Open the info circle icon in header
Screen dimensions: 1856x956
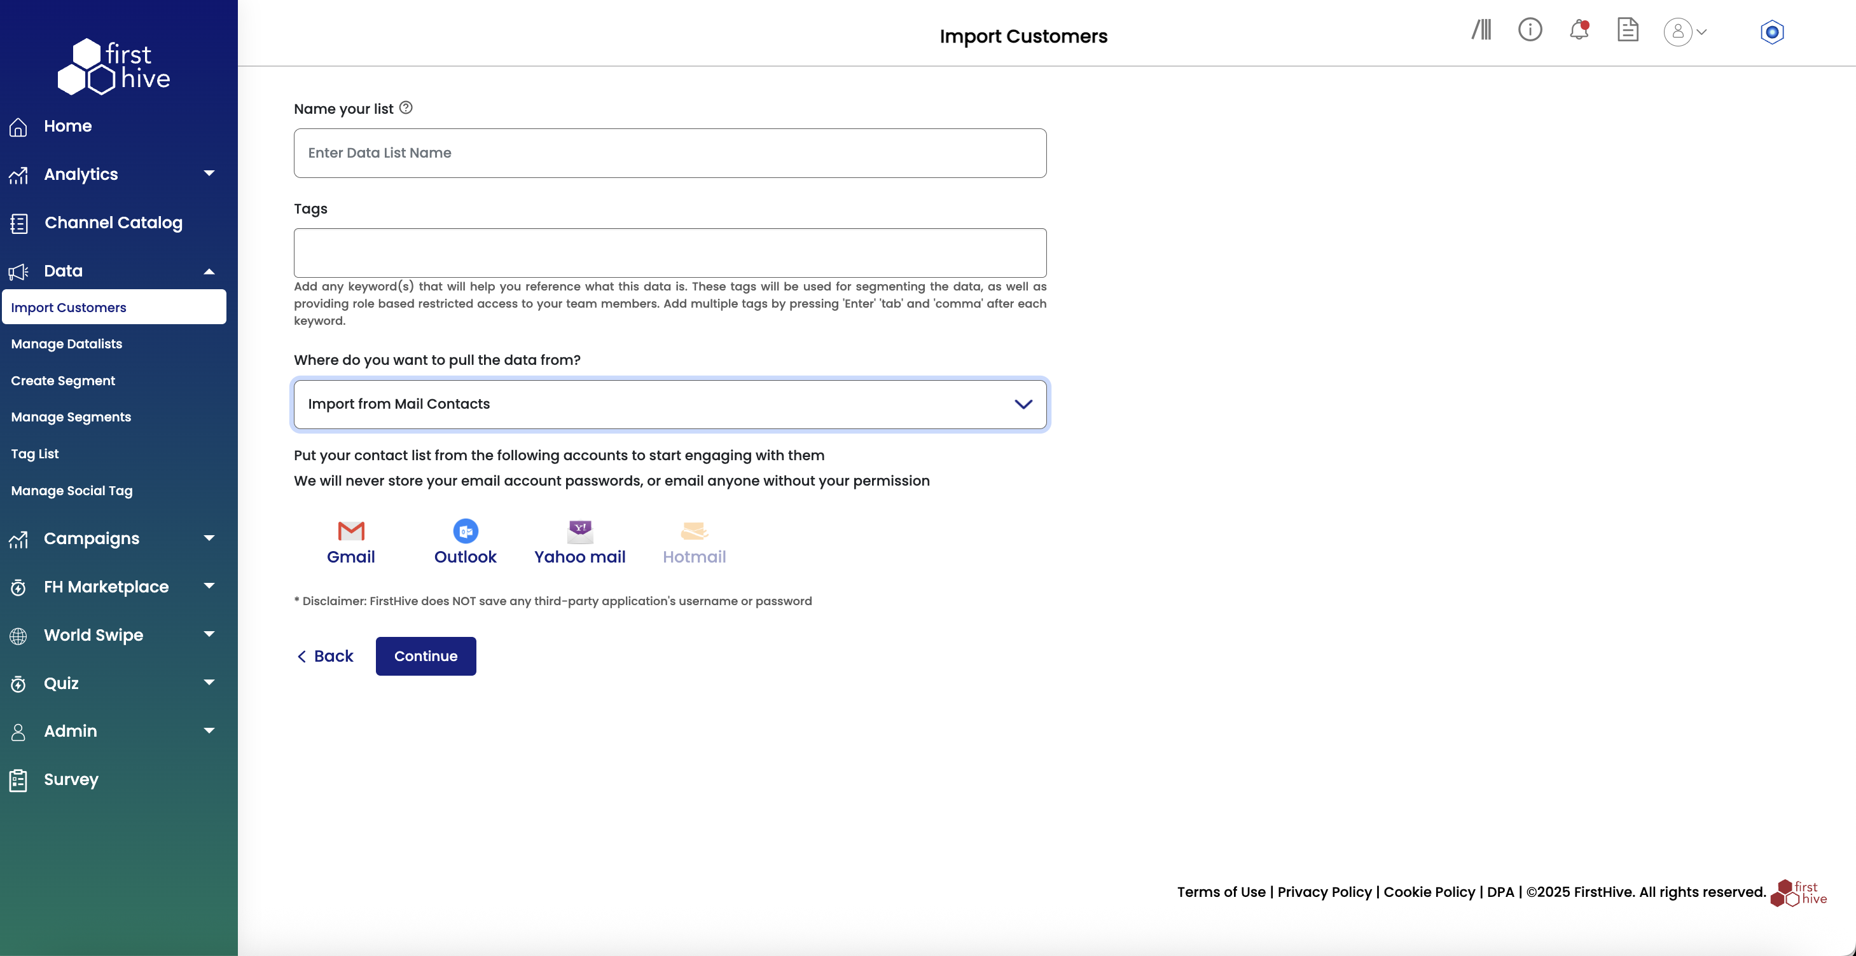point(1530,29)
